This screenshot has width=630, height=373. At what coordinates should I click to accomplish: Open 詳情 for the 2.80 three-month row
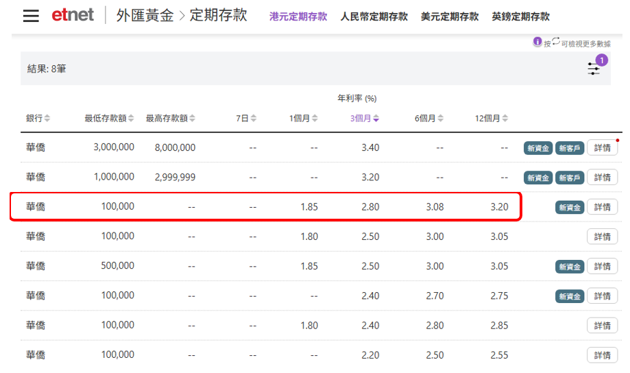tap(603, 207)
